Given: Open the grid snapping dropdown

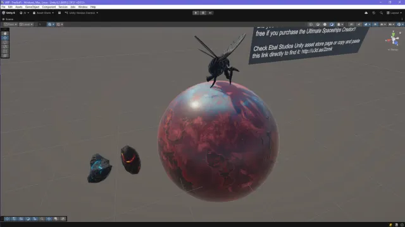Looking at the screenshot, I should pyautogui.click(x=60, y=25).
